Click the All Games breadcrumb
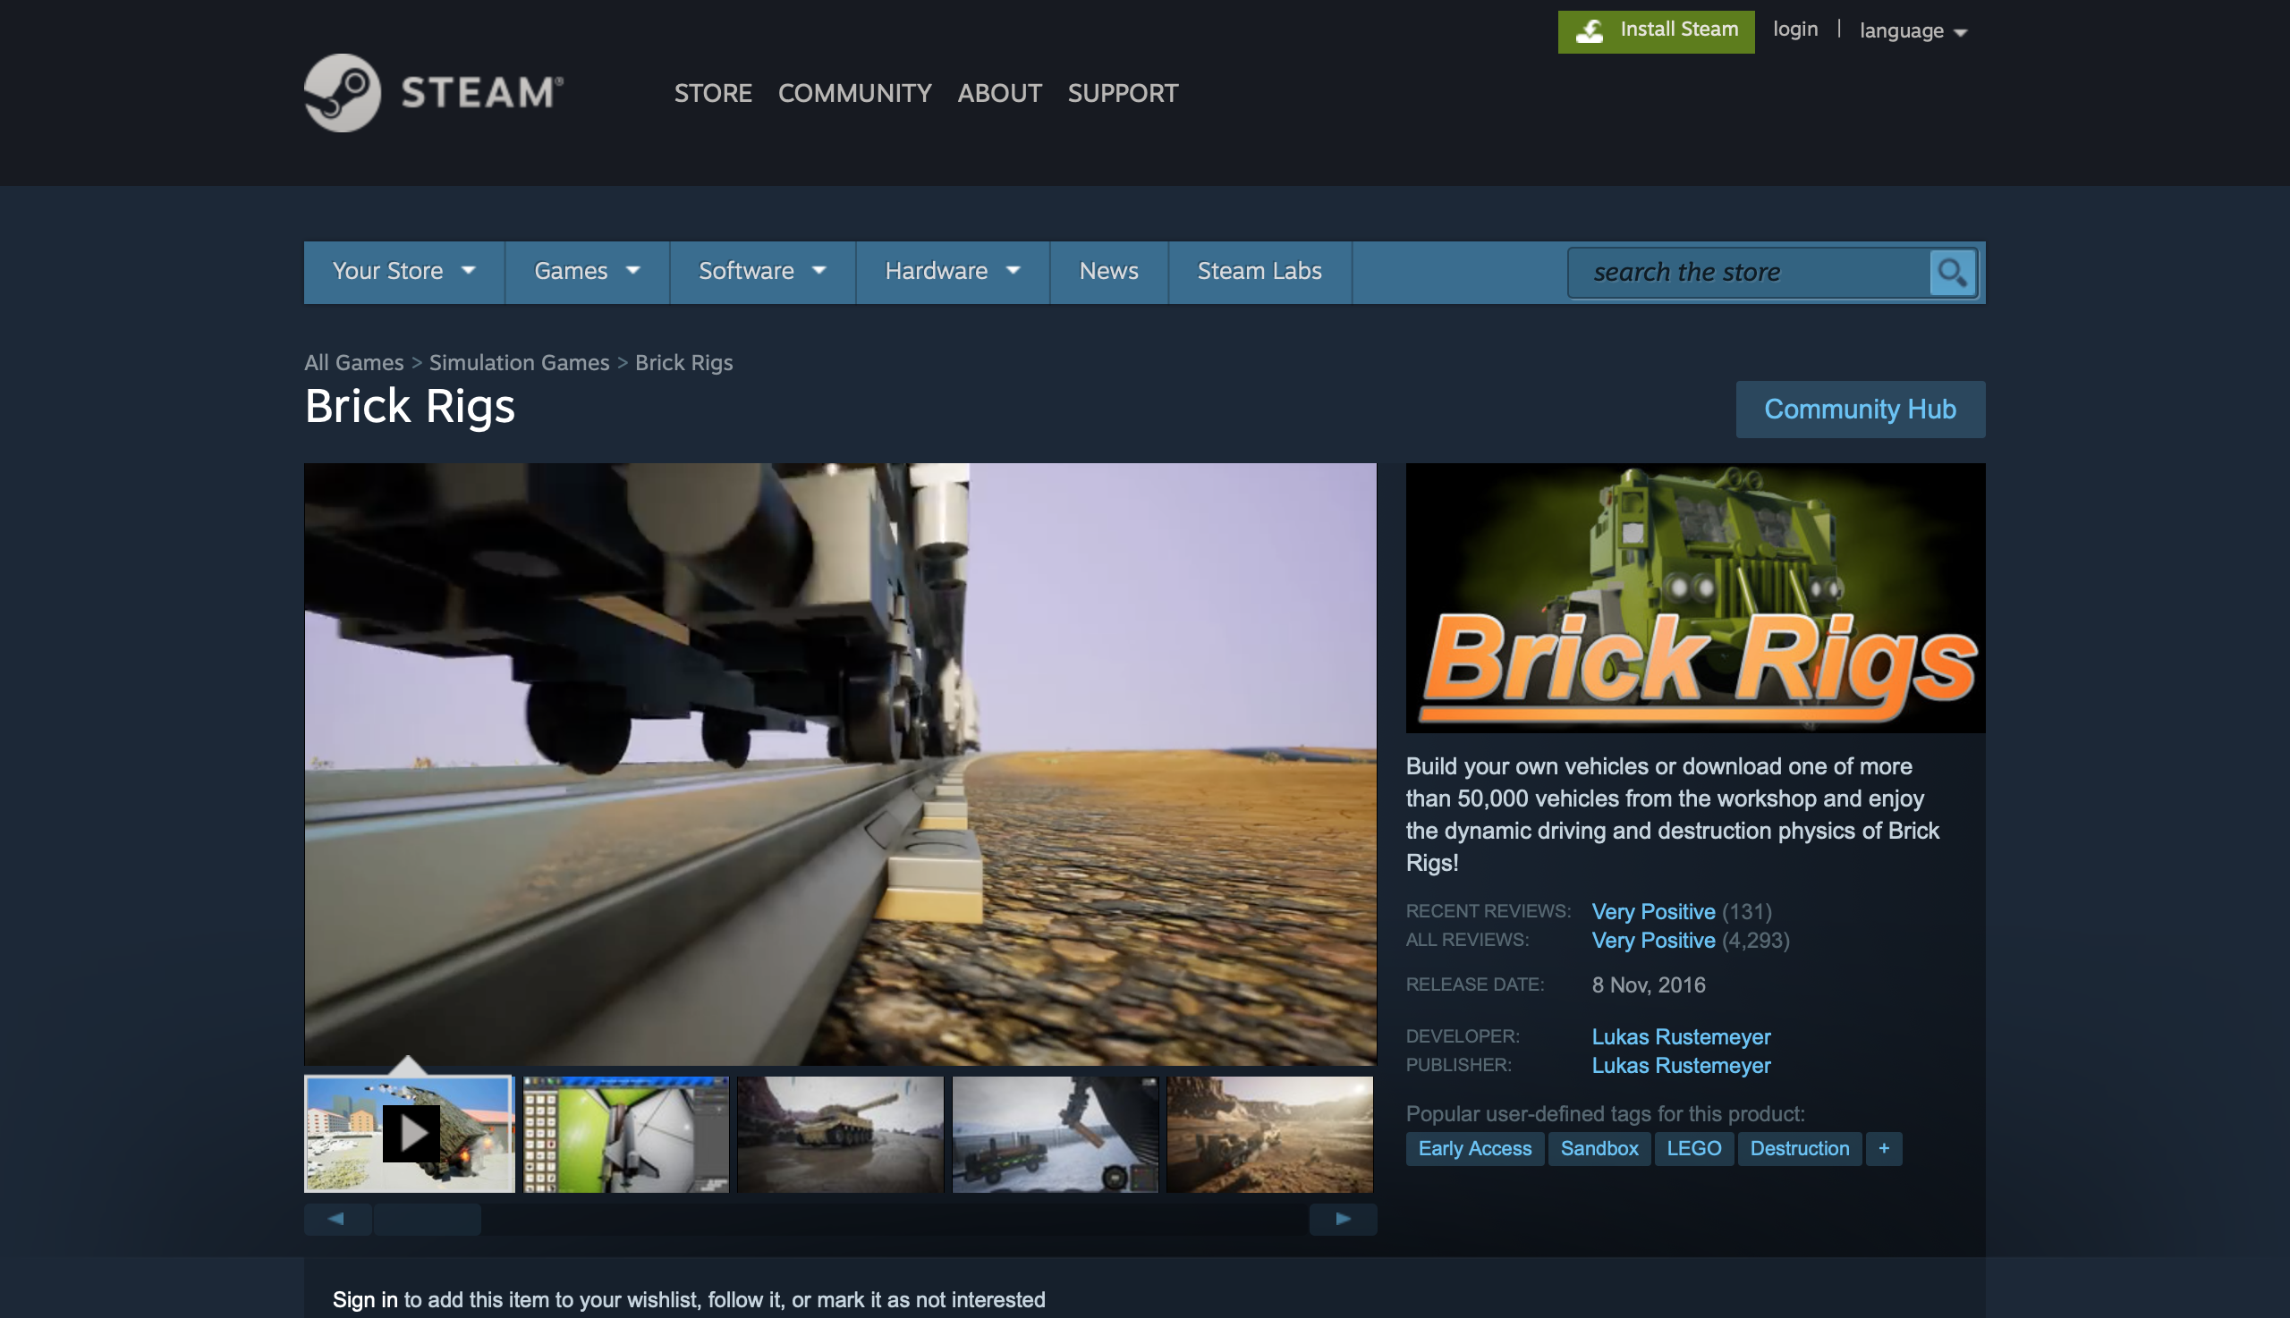Viewport: 2290px width, 1318px height. coord(353,362)
